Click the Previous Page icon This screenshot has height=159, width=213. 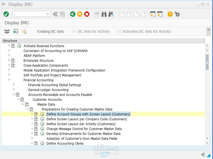pyautogui.click(x=129, y=14)
